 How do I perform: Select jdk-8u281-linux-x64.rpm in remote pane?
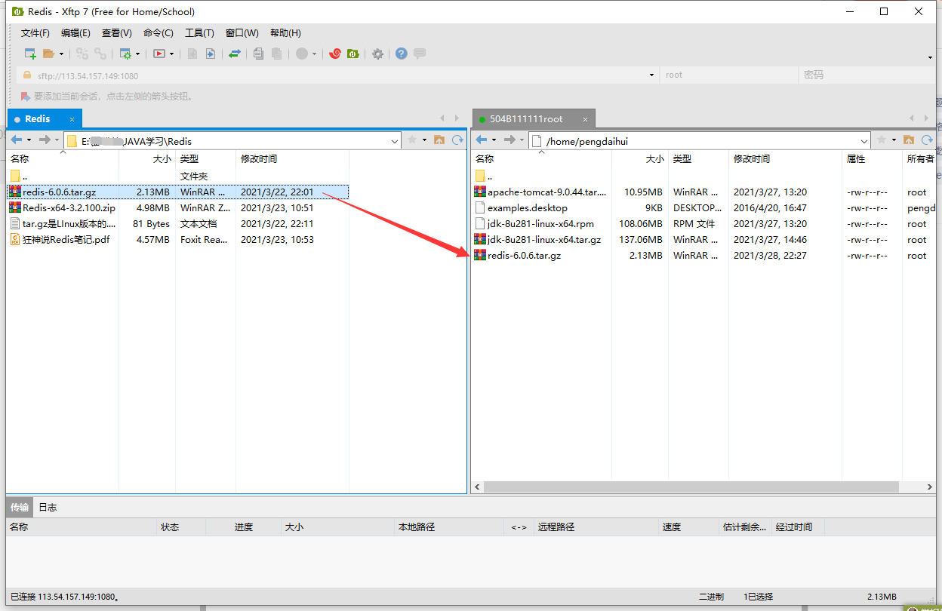703,224
